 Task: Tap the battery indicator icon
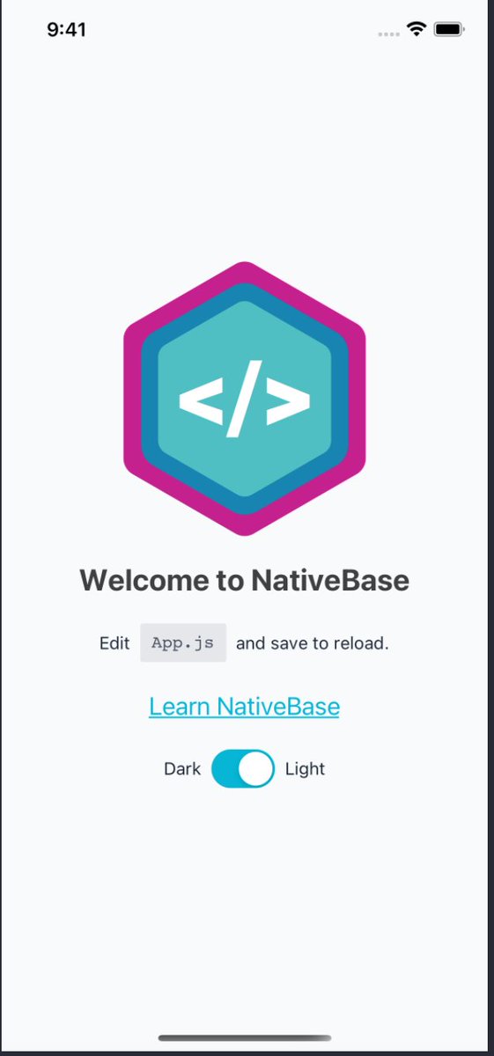449,29
